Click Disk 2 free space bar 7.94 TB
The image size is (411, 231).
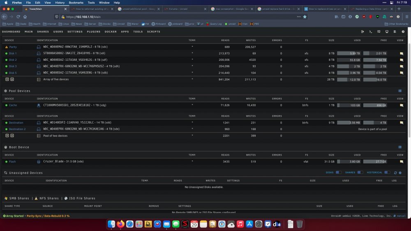tap(375, 60)
